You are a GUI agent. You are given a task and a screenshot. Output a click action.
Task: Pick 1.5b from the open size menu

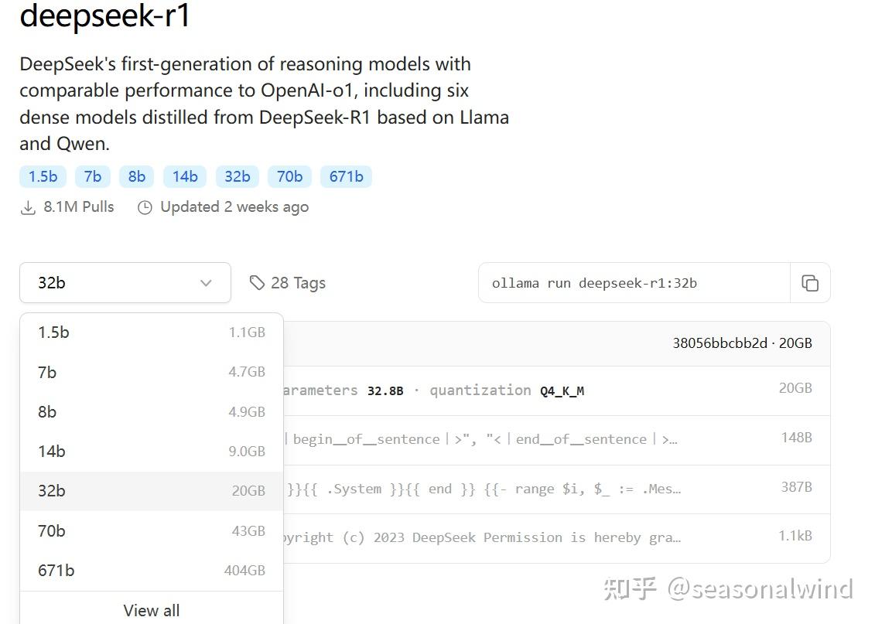(x=53, y=332)
